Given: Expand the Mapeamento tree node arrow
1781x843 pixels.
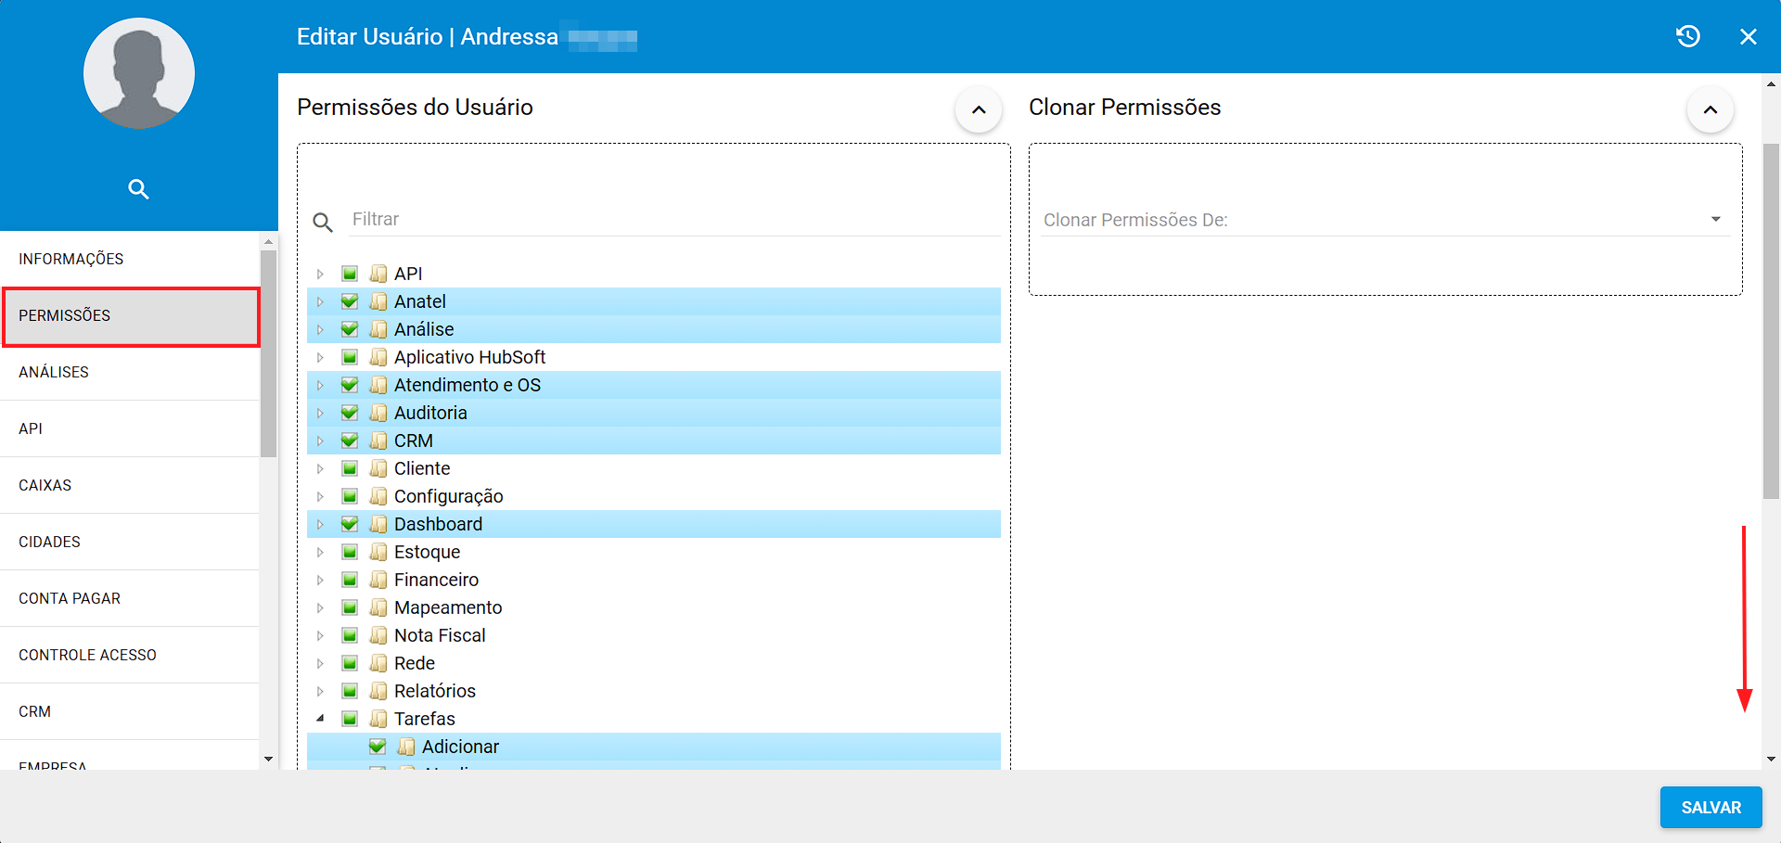Looking at the screenshot, I should [x=320, y=607].
